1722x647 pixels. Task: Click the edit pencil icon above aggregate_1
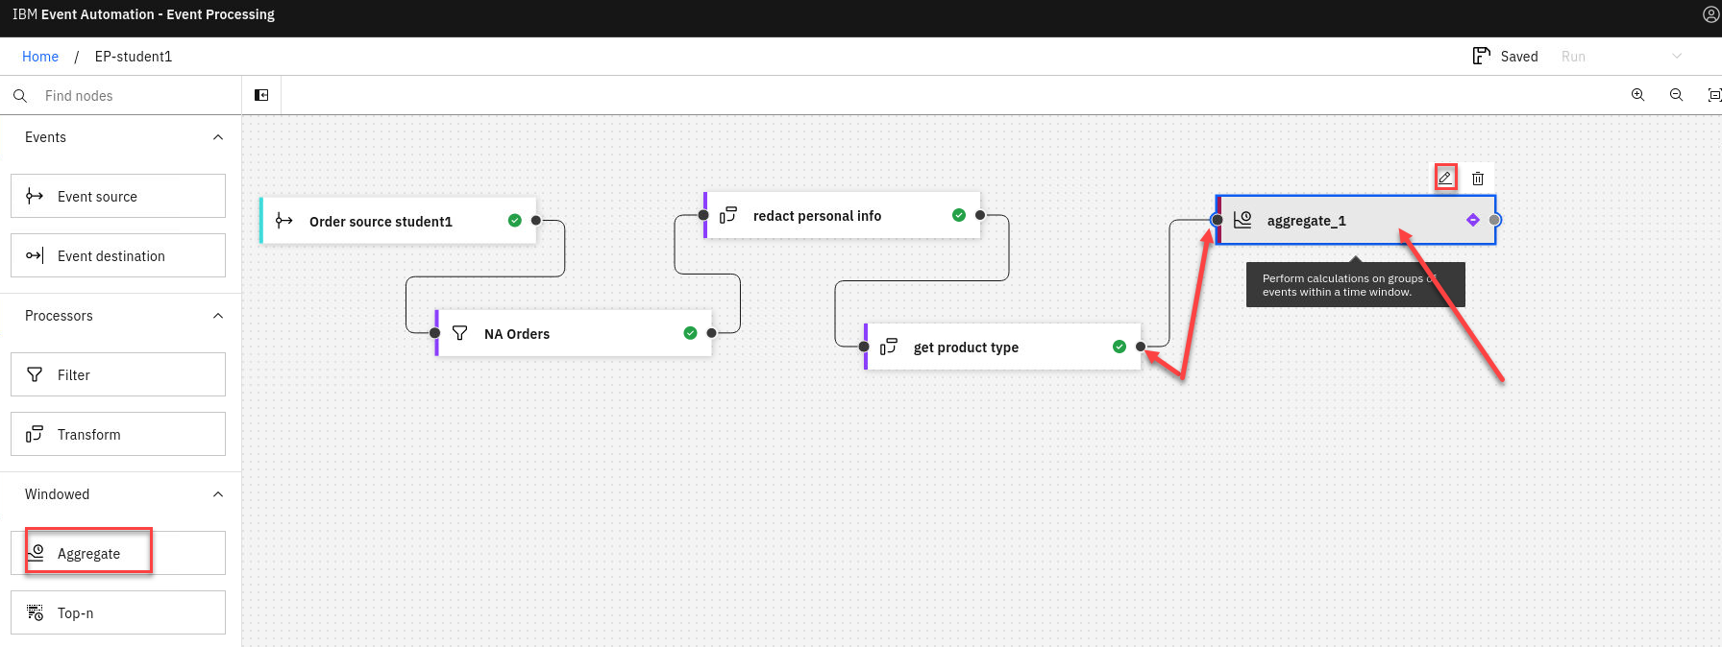click(x=1444, y=178)
